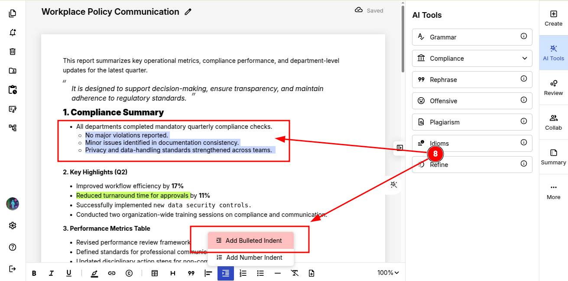Click the insert table icon
The width and height of the screenshot is (568, 281).
pyautogui.click(x=155, y=273)
